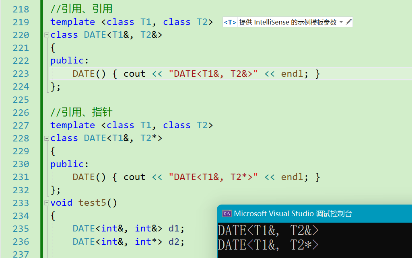412x258 pixels.
Task: Click line number 225 in the gutter
Action: [21, 100]
